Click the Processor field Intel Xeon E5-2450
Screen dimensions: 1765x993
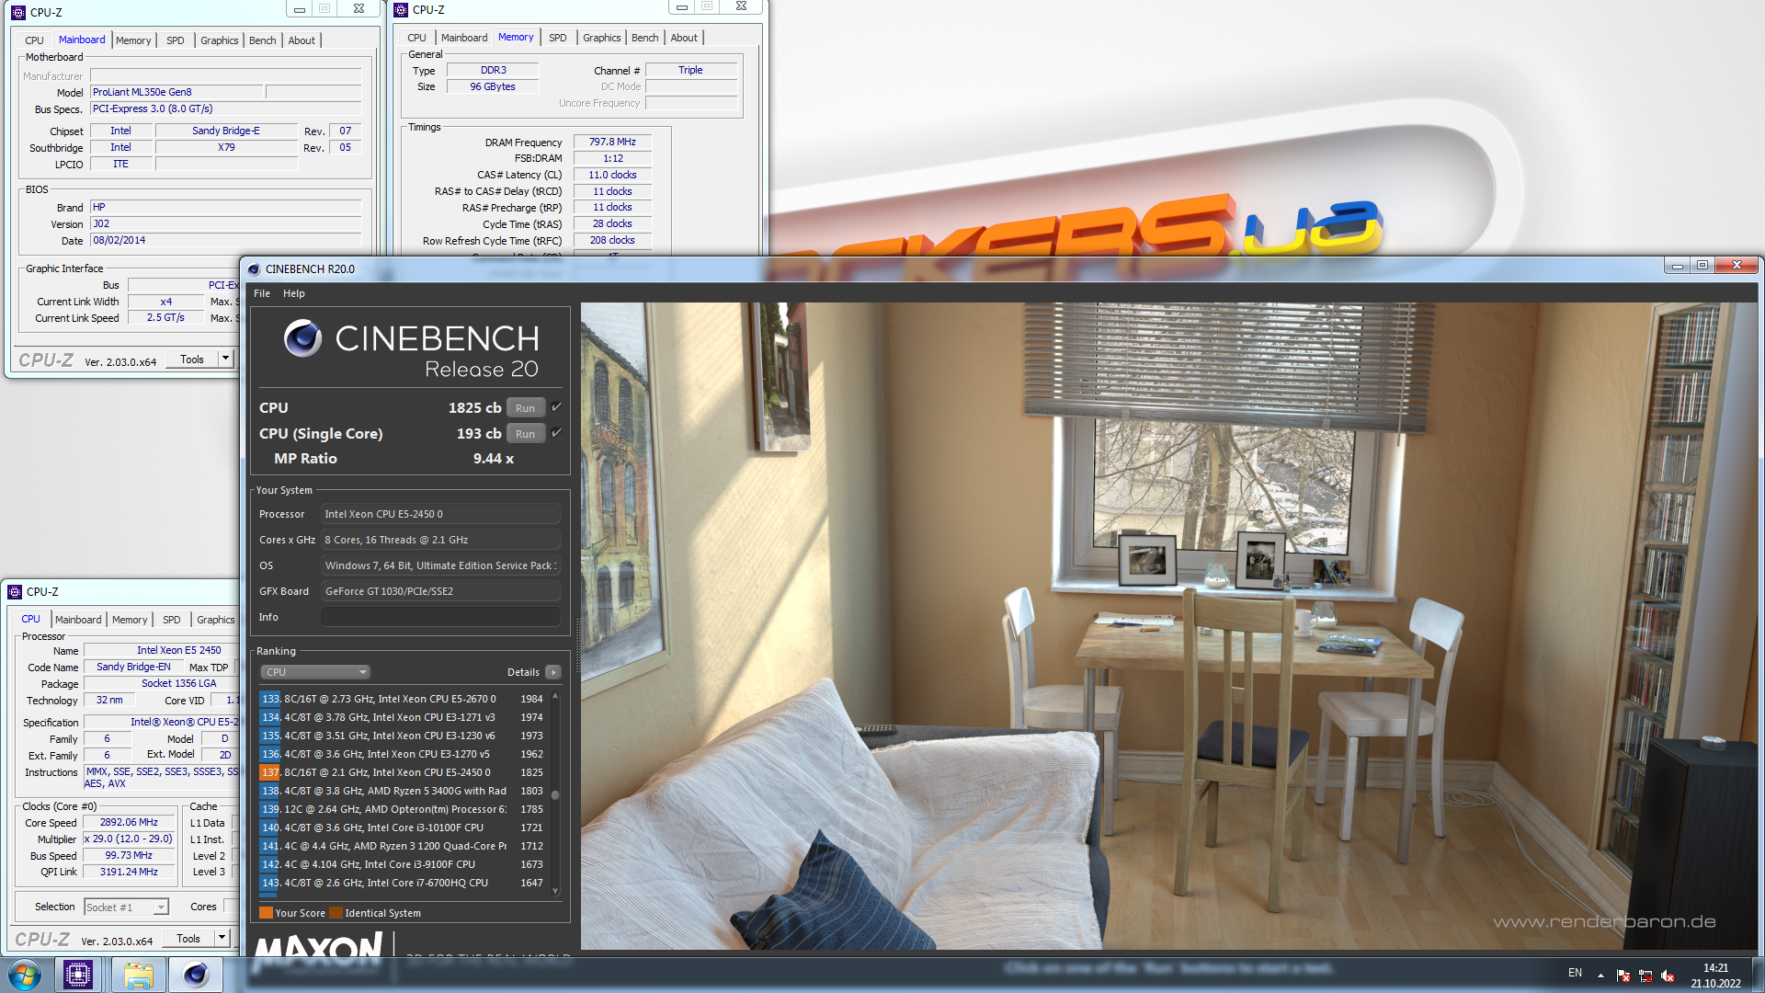tap(440, 514)
